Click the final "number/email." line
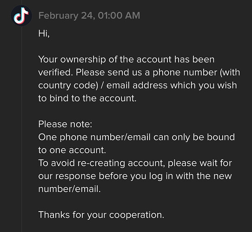 70,189
